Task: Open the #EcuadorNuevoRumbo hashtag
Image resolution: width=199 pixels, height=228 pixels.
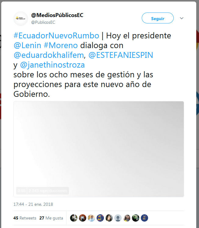Action: (56, 36)
